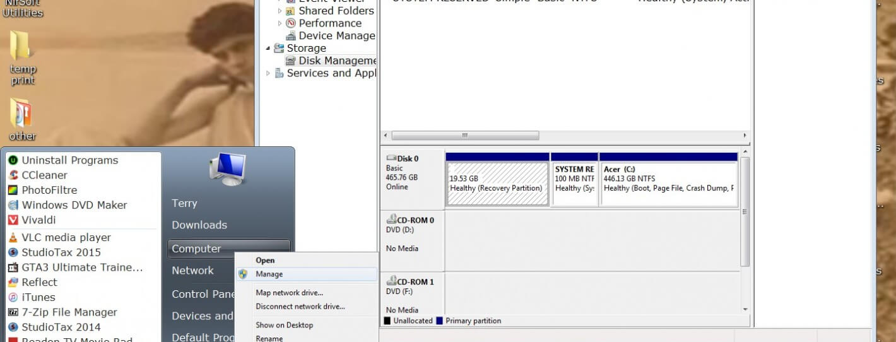Click disk pane scrollbar up arrow
Screen dimensions: 896x342
(x=745, y=152)
